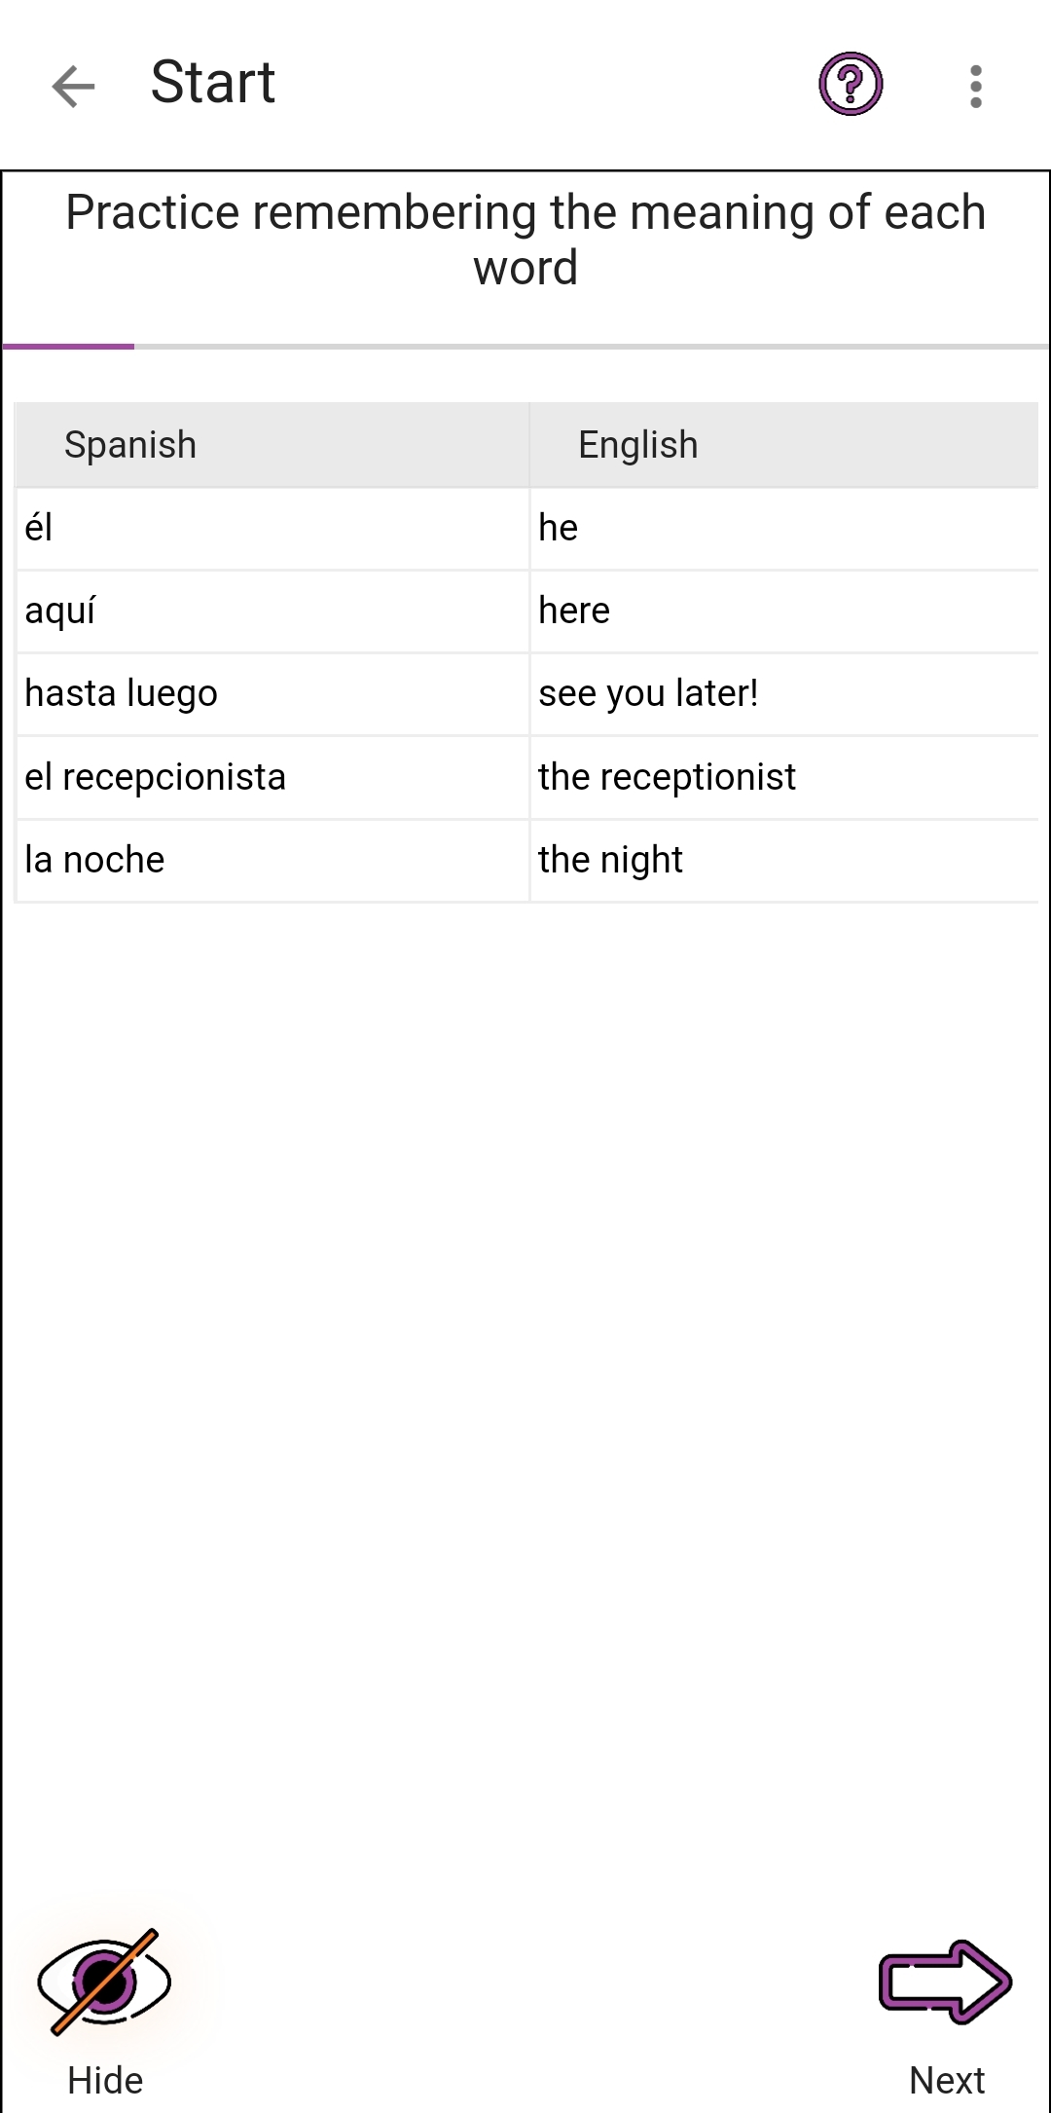Select the 'see you later!' cell
The image size is (1051, 2113).
point(784,694)
